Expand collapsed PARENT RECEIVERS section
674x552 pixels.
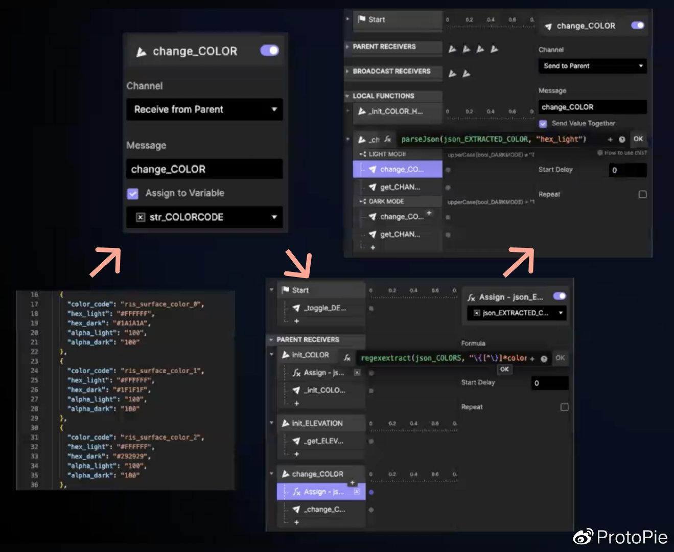[348, 47]
